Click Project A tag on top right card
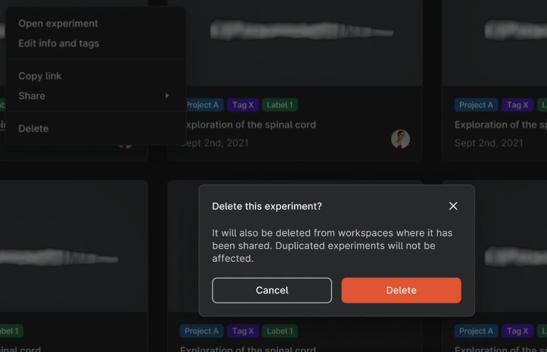The height and width of the screenshot is (352, 547). click(x=476, y=105)
